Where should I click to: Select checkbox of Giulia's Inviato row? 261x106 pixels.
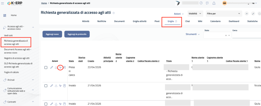point(46,104)
